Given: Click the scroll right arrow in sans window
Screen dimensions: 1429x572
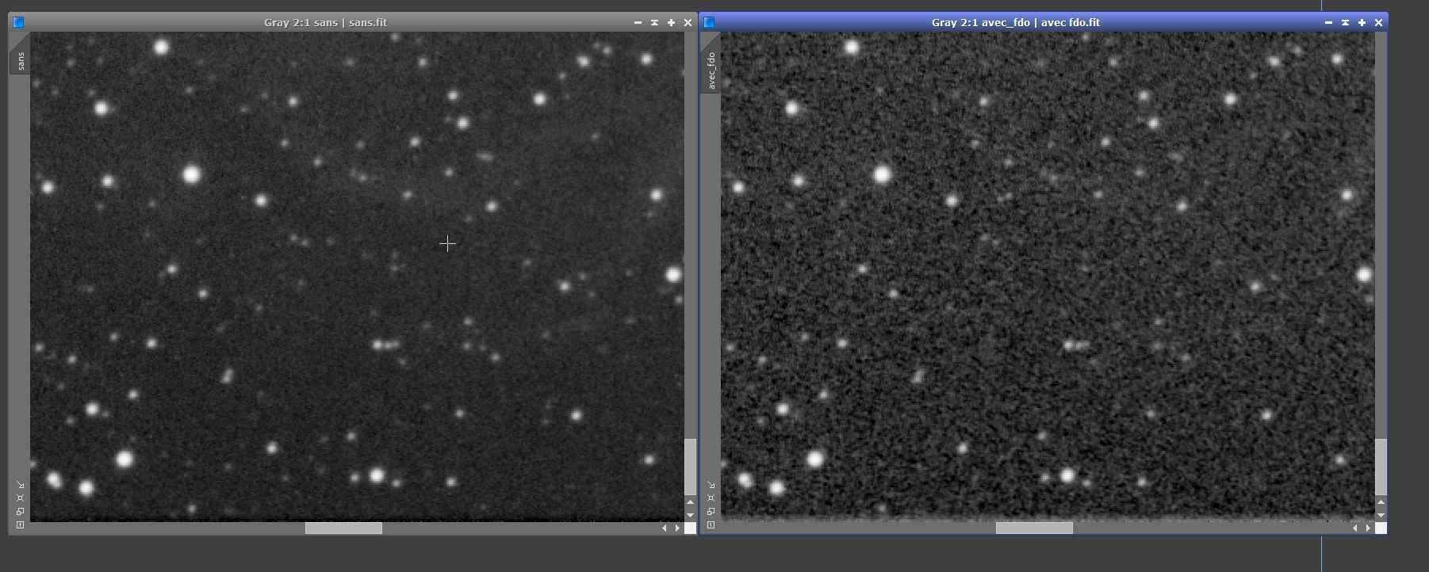Looking at the screenshot, I should [677, 528].
